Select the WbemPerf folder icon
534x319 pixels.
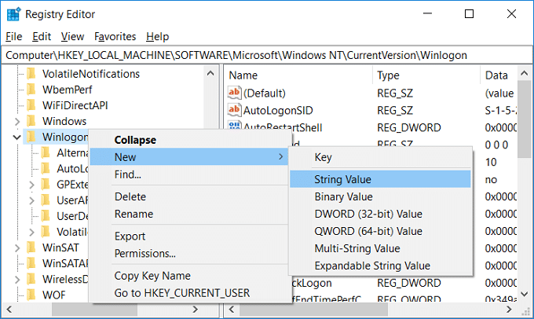coord(31,90)
